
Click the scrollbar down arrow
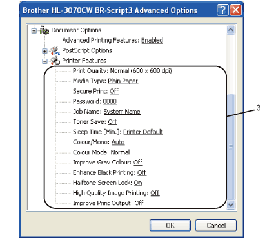tap(231, 204)
